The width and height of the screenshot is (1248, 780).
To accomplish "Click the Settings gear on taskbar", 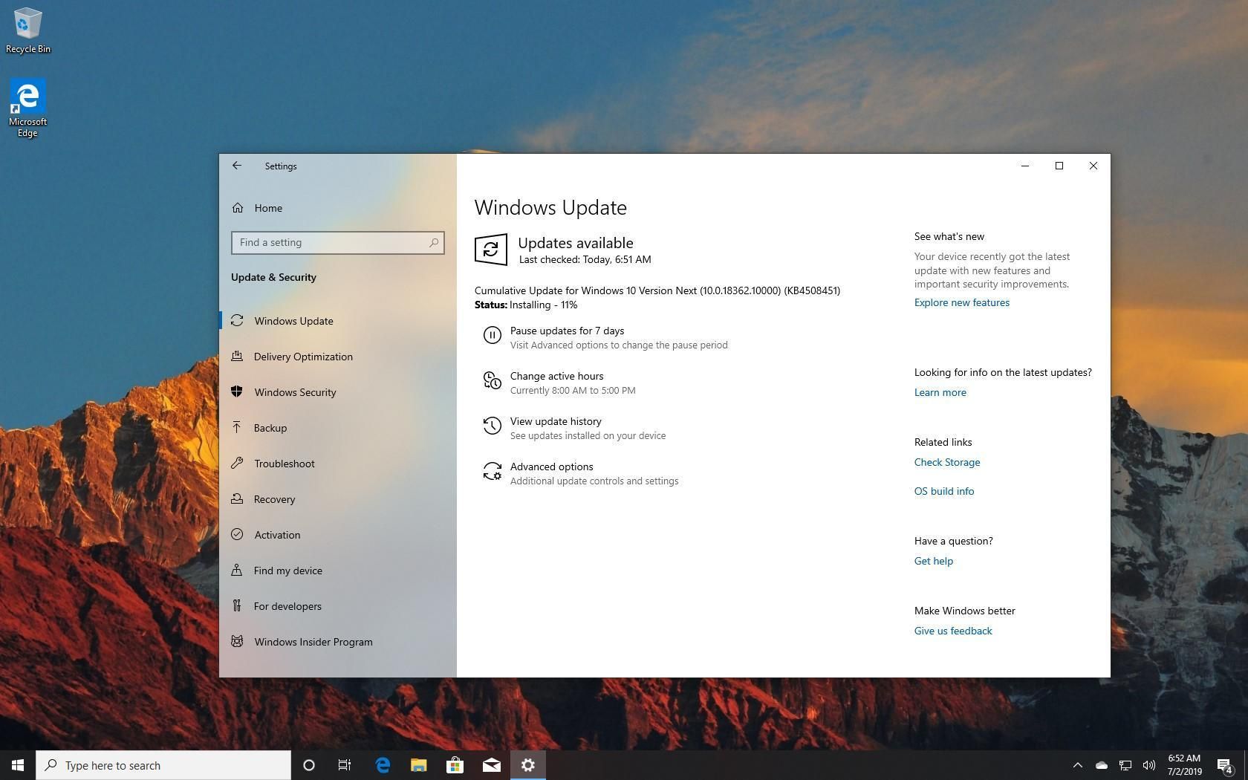I will 528,765.
